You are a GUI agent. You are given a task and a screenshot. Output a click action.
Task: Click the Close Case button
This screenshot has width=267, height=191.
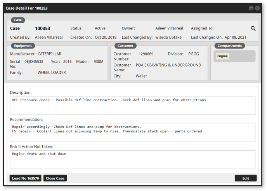coord(55,178)
